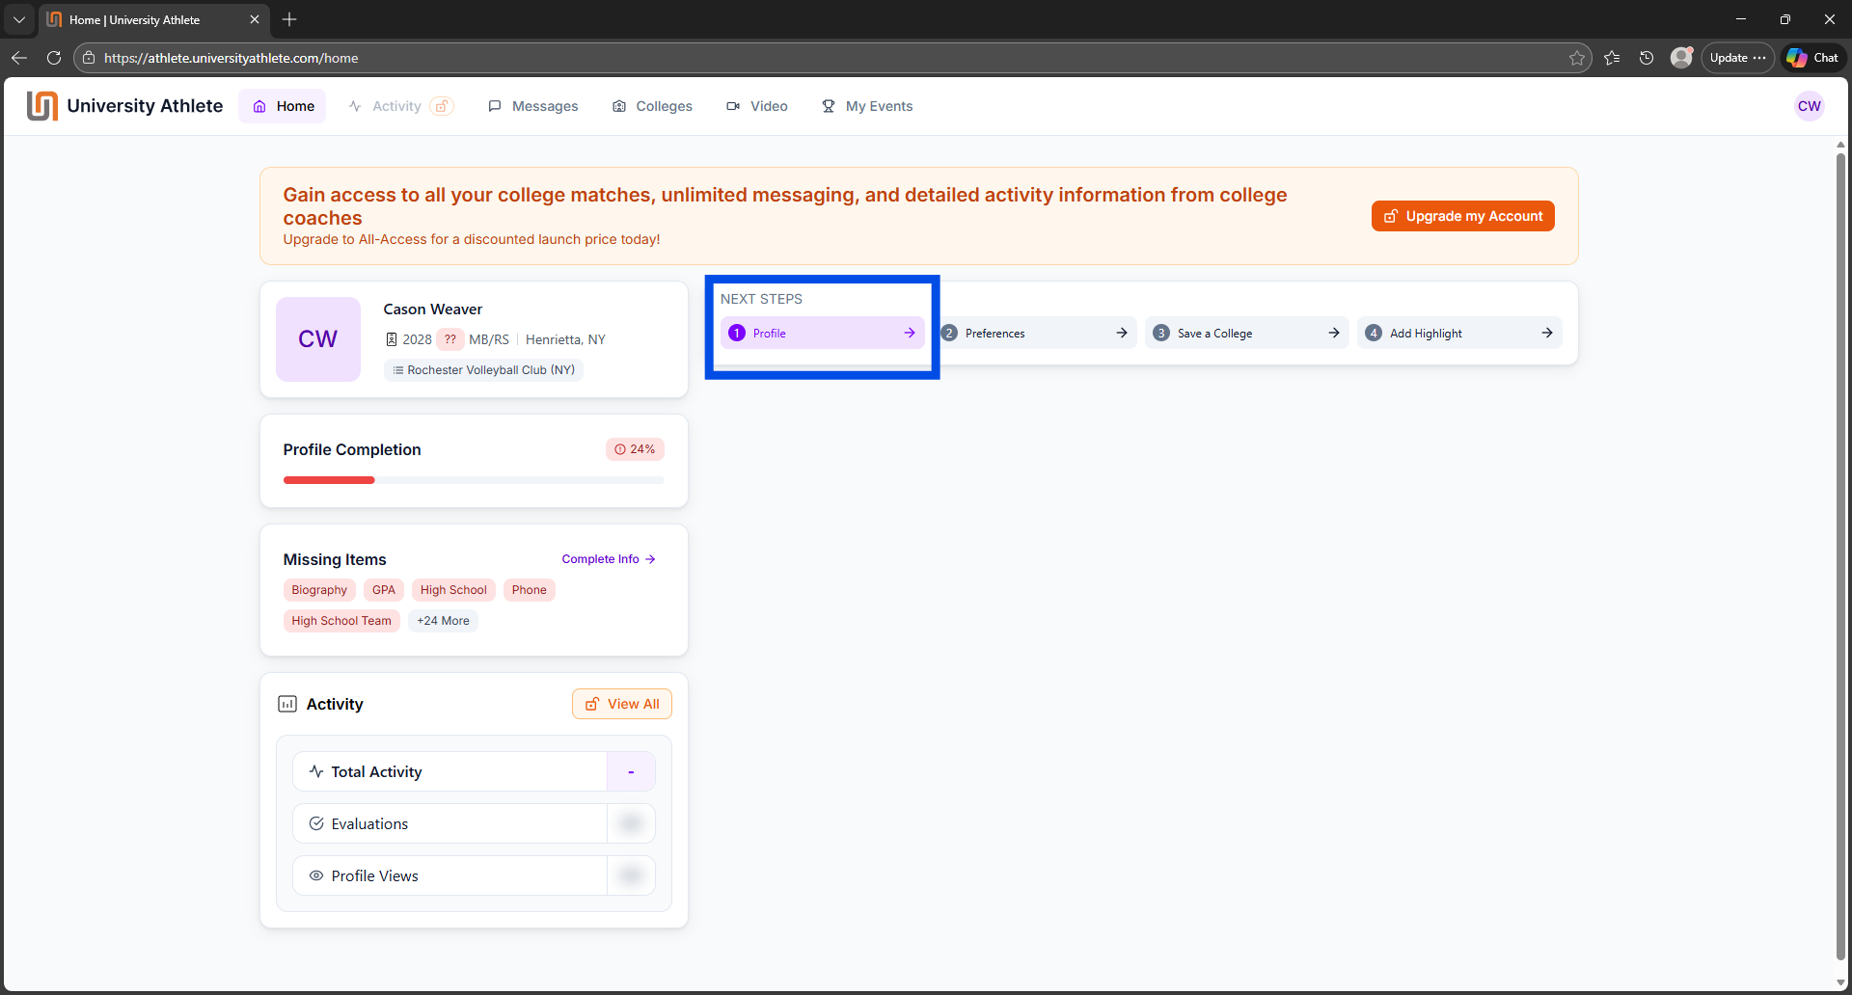
Task: Open the Home tab
Action: pyautogui.click(x=283, y=106)
